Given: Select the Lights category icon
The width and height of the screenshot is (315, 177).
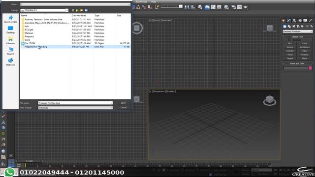Looking at the screenshot, I should pos(293,26).
